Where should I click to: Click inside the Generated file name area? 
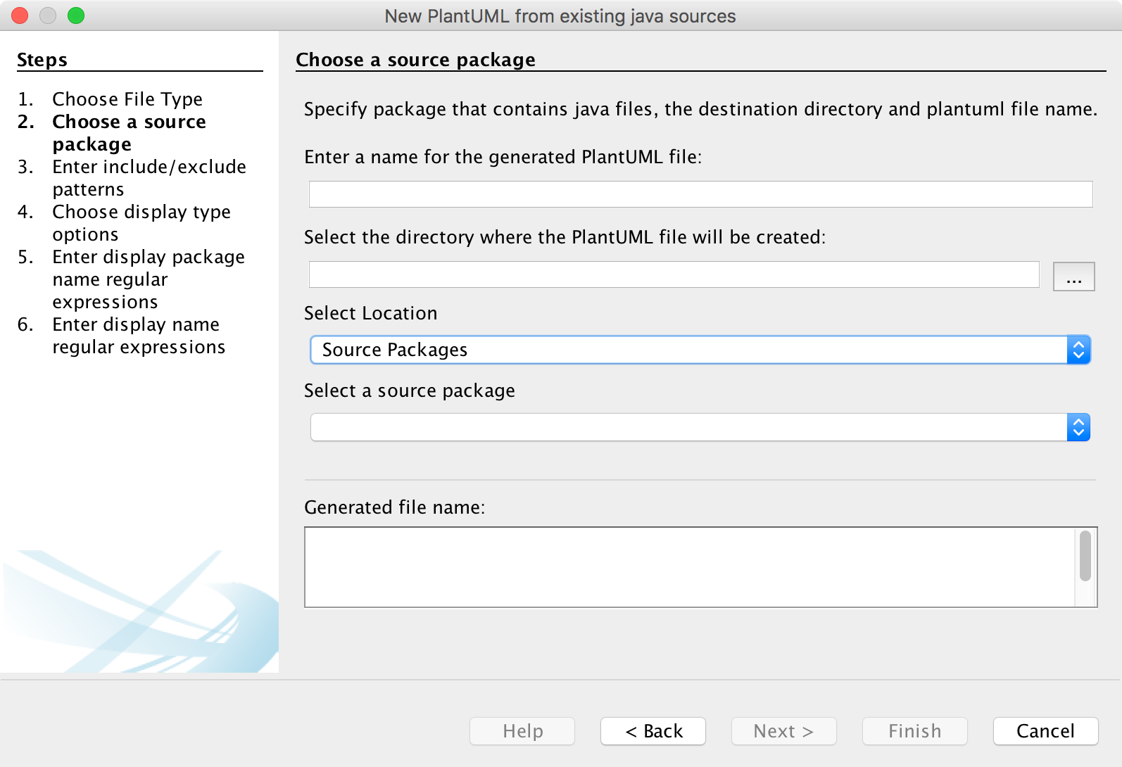688,567
